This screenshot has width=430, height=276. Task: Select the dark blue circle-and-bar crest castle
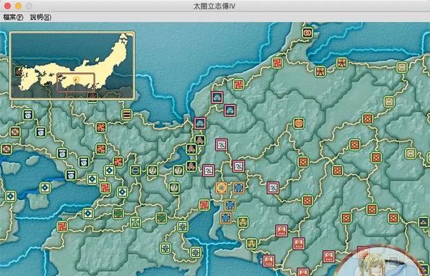click(x=135, y=170)
